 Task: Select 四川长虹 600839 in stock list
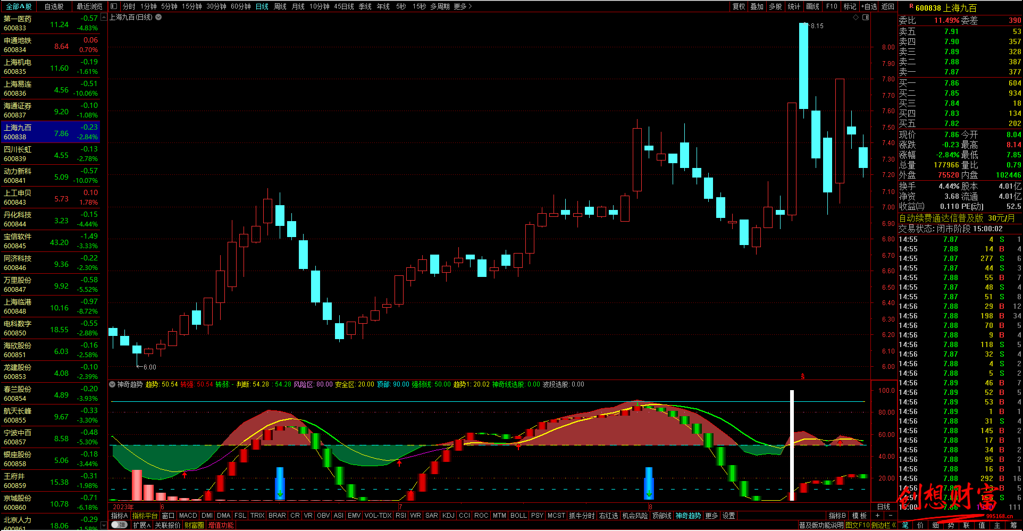[51, 154]
